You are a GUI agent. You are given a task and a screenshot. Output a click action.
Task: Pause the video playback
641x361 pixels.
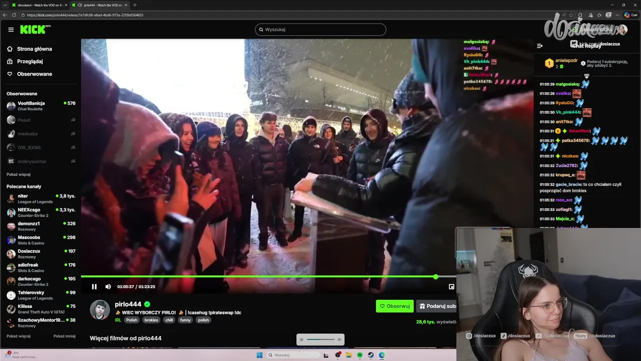point(94,287)
